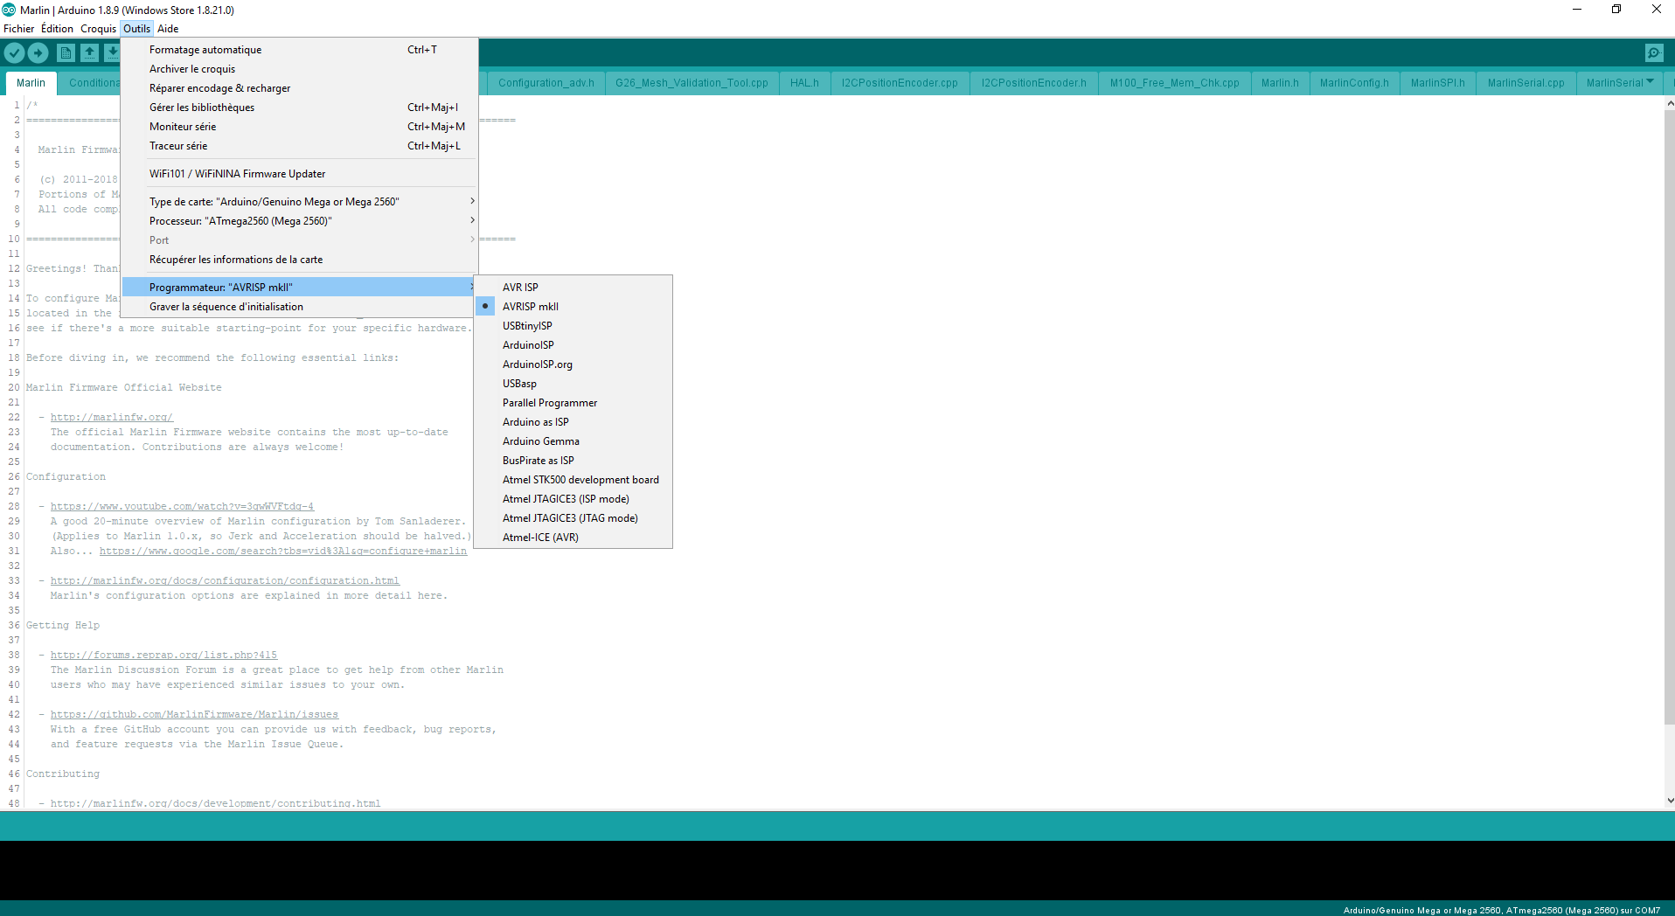Open Gérer les bibliothèques
The image size is (1675, 916).
[x=300, y=108]
